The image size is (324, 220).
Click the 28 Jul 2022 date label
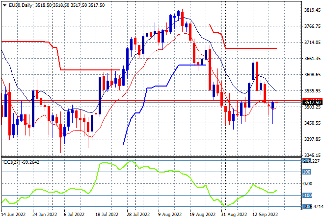pos(138,215)
